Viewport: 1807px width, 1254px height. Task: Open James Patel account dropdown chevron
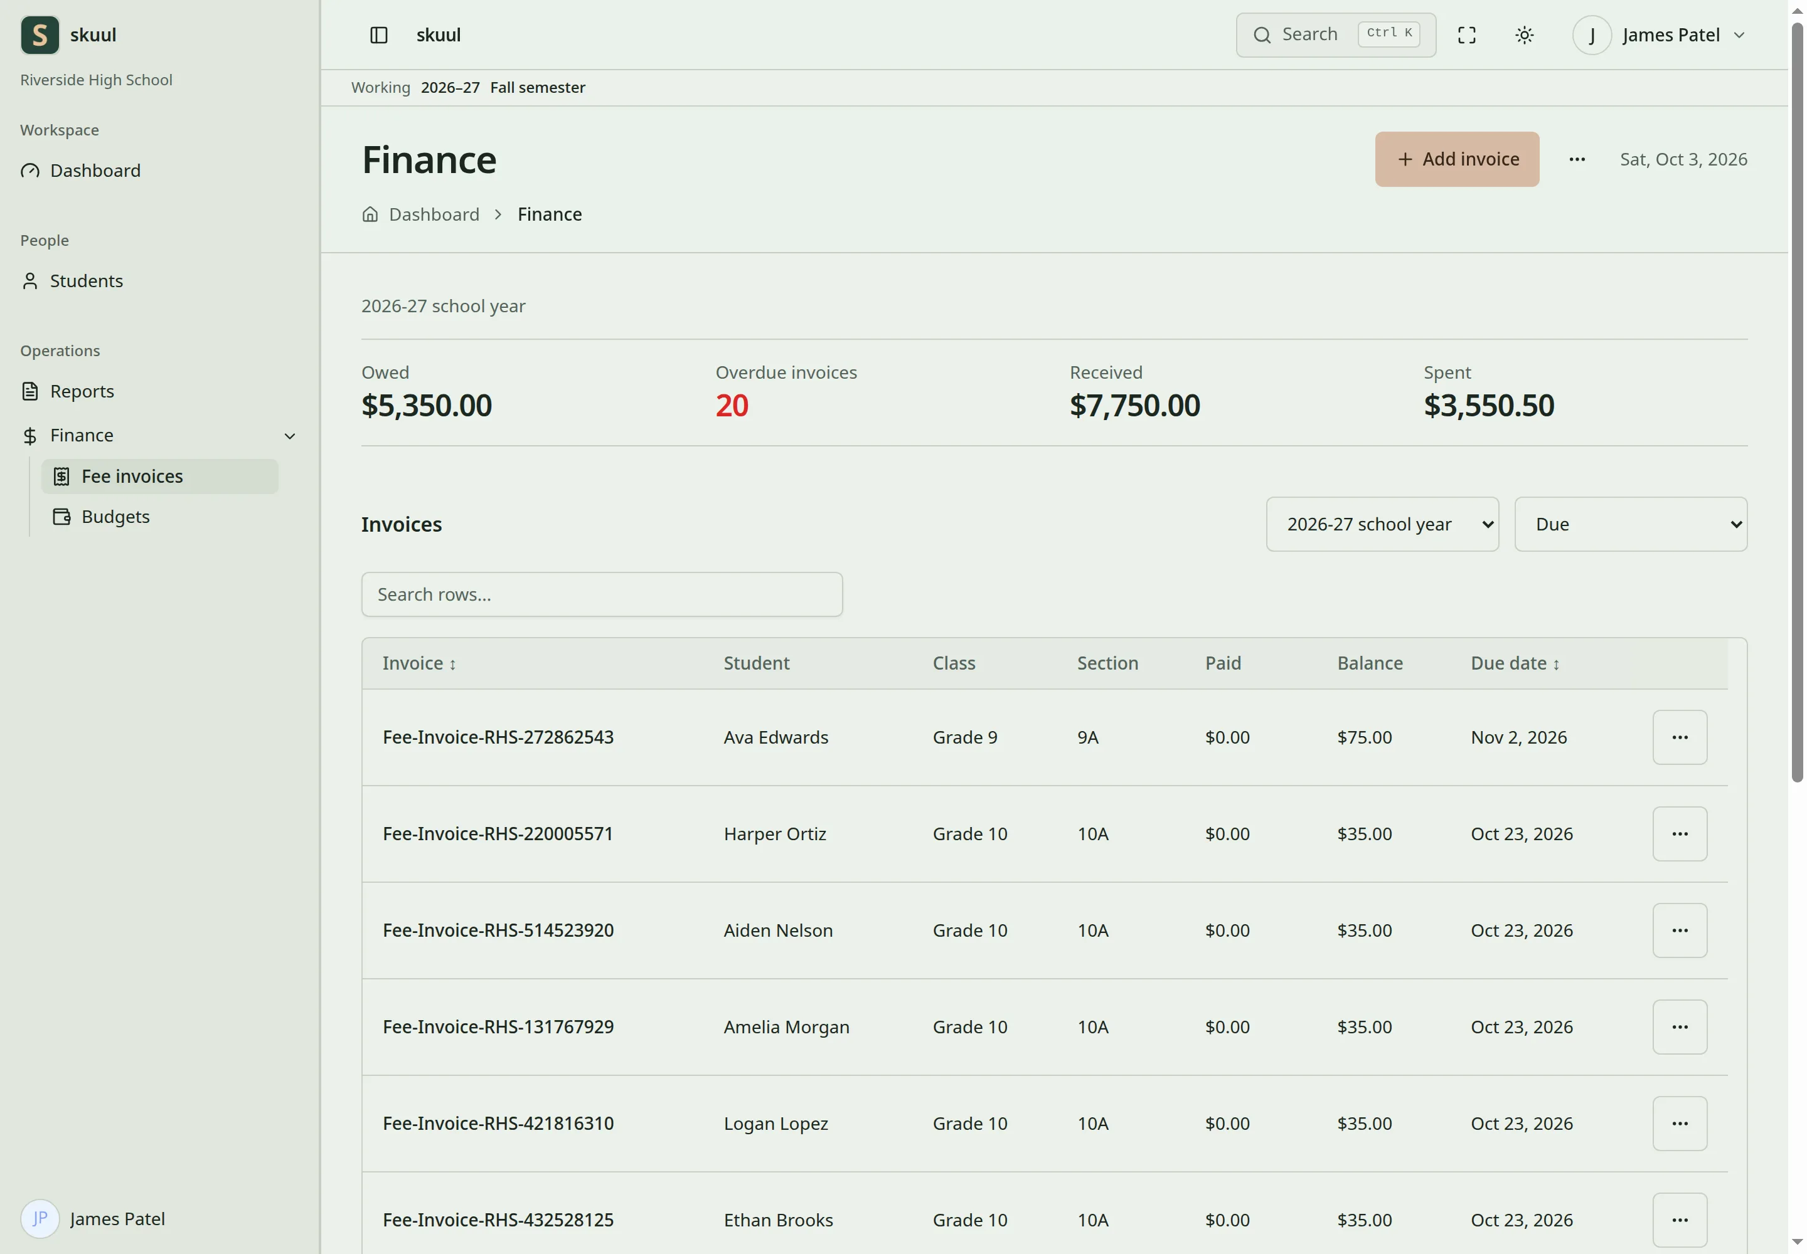pos(1739,35)
